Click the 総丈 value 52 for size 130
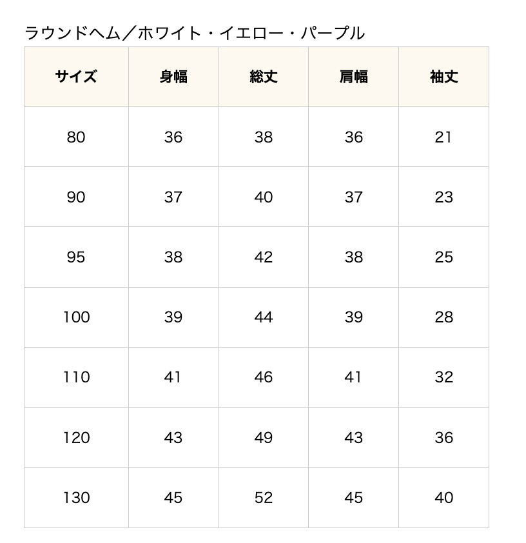Screen dimensions: 526x543 [264, 497]
